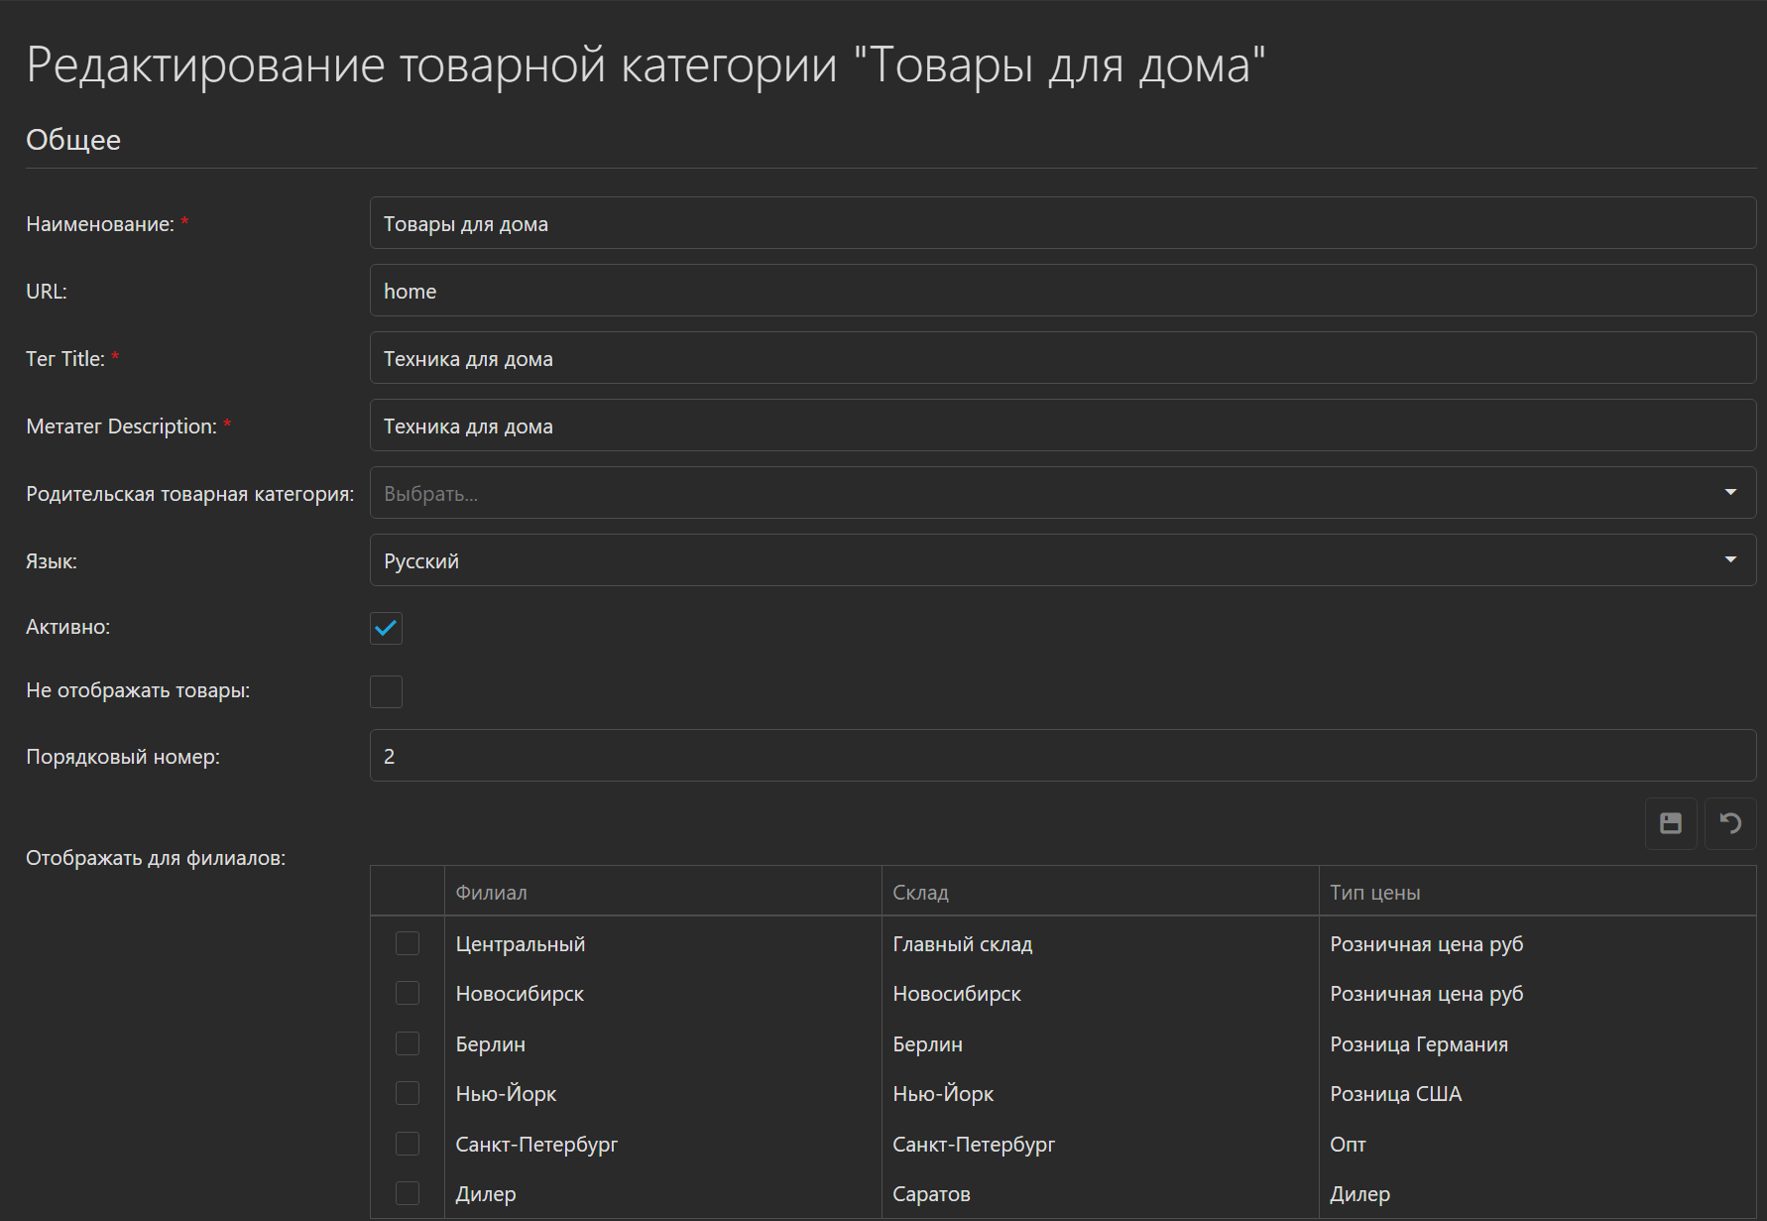Click the "Общее" section heading
This screenshot has height=1221, width=1767.
(x=72, y=139)
